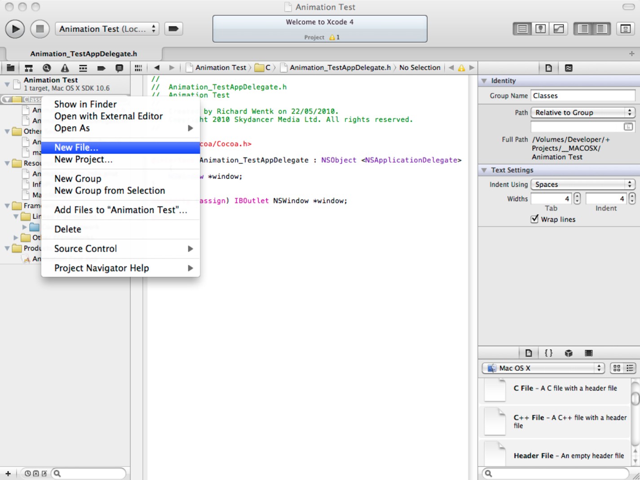The height and width of the screenshot is (480, 640).
Task: Click the jump bar warning issue icon
Action: click(462, 68)
